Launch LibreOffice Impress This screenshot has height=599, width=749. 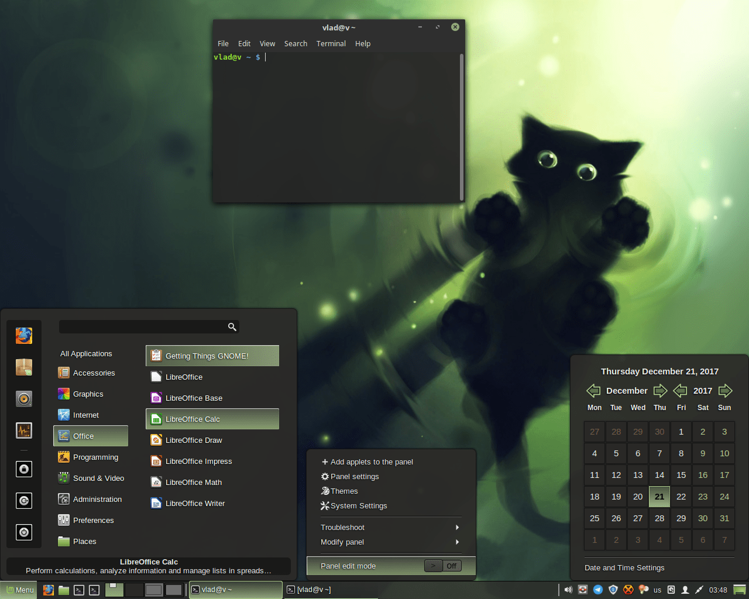[x=212, y=461]
